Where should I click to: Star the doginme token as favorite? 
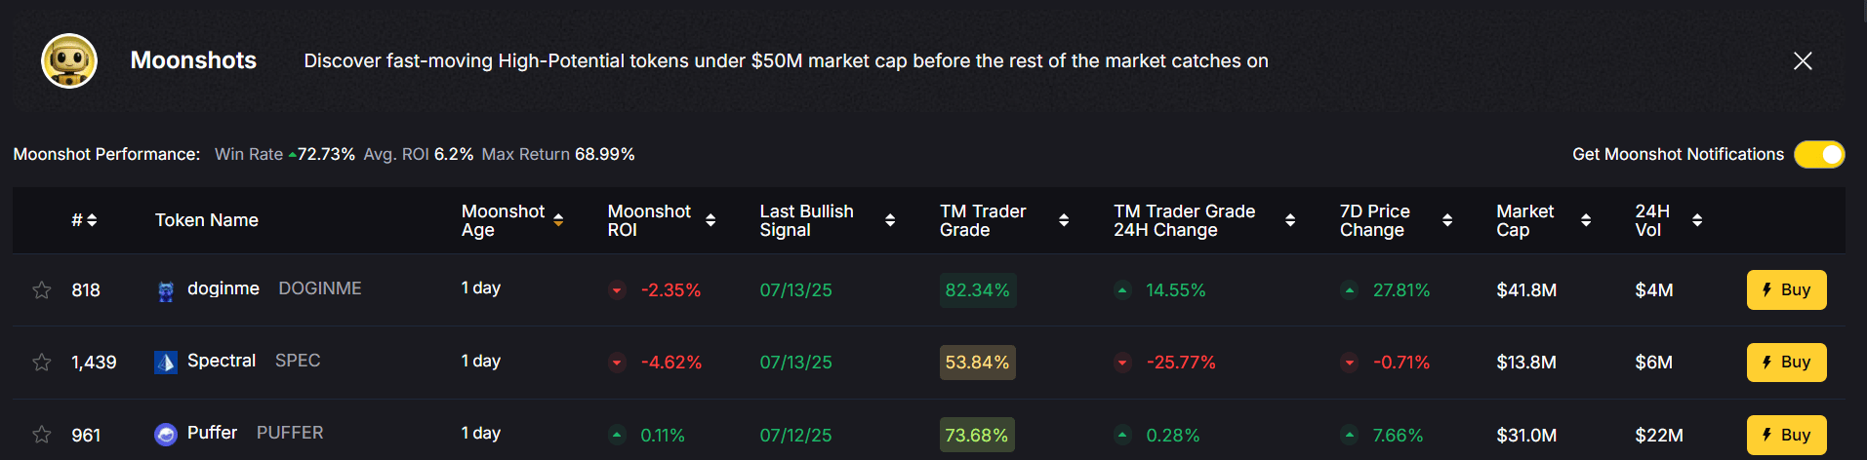[42, 290]
